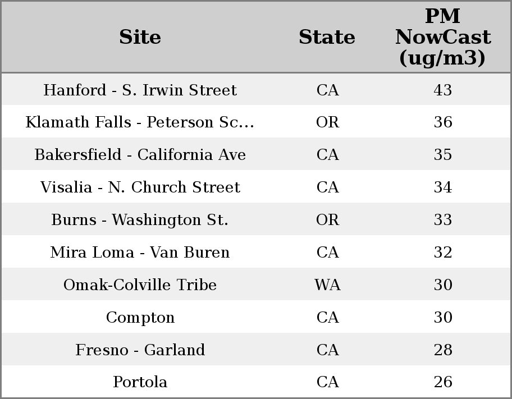Open Mira Loma - Van Buren
512x399 pixels.
coord(140,253)
